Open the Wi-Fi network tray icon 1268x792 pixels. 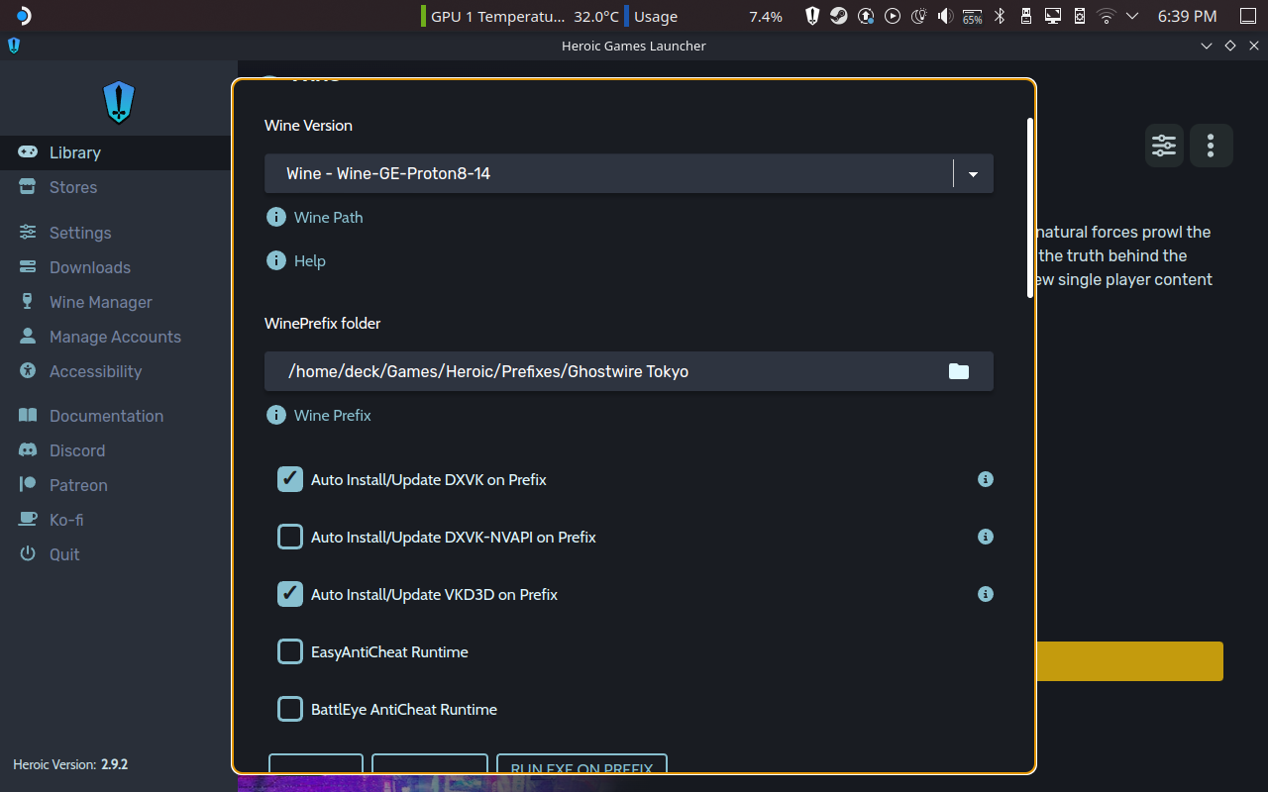click(x=1107, y=16)
